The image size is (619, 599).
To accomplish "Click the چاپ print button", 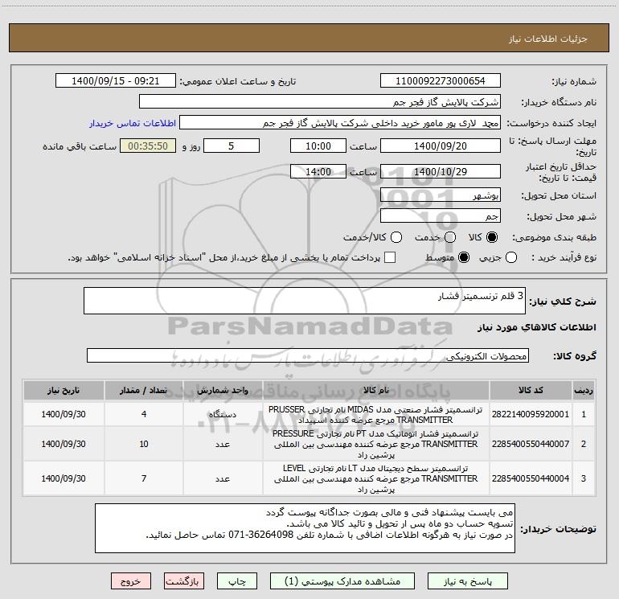I will pos(237,581).
